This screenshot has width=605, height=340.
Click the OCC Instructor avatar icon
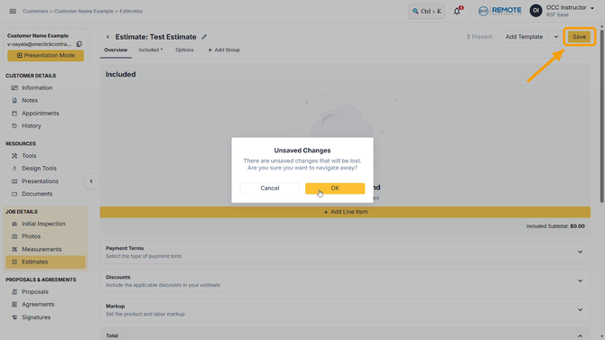tap(536, 11)
